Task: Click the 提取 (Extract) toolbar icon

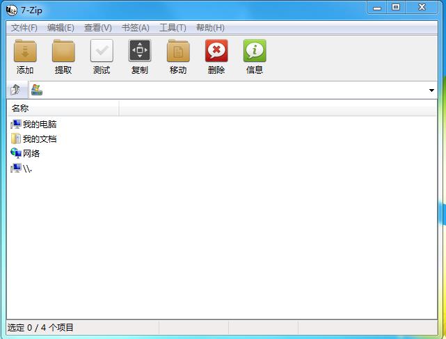Action: click(x=63, y=51)
